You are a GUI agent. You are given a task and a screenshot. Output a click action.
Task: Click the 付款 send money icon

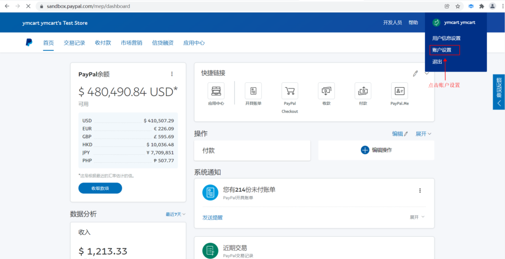click(x=362, y=91)
